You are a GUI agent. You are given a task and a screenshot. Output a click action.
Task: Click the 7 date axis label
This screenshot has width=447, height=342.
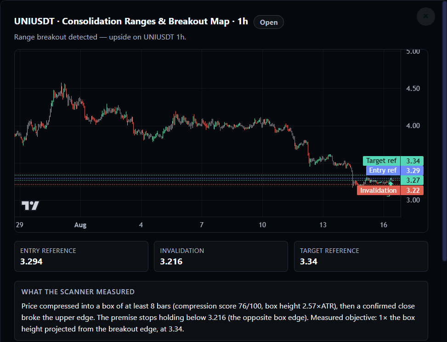[x=202, y=225]
